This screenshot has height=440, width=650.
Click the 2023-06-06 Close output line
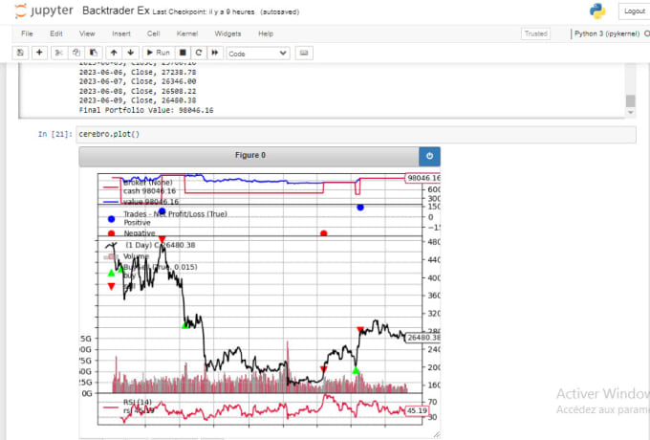[x=138, y=72]
